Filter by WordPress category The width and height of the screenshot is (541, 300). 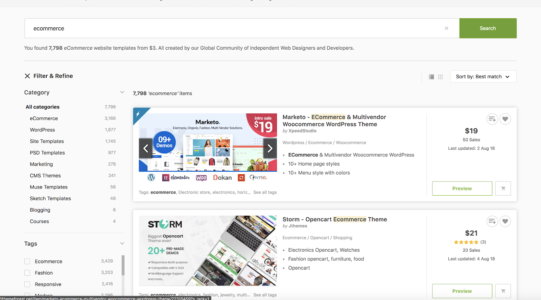[x=42, y=130]
